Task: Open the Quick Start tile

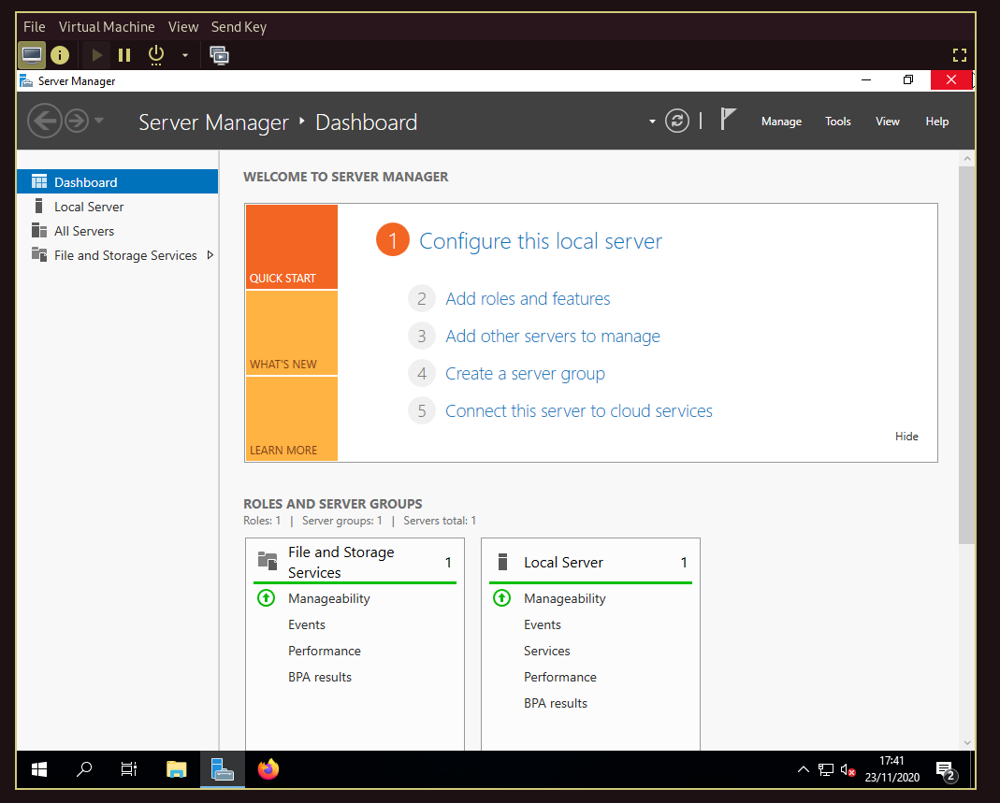Action: tap(292, 247)
